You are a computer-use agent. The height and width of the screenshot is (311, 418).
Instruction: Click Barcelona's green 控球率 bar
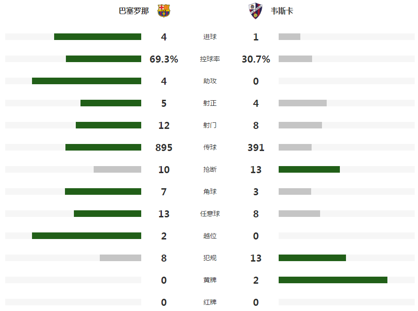pyautogui.click(x=104, y=59)
